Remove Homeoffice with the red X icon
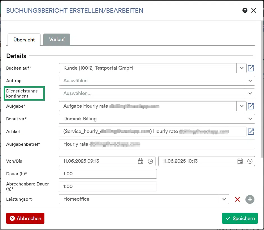The width and height of the screenshot is (264, 230). click(x=237, y=199)
